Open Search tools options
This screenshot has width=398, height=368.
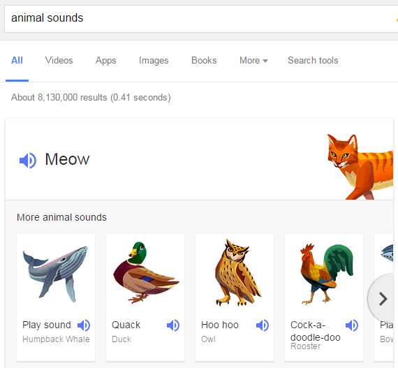313,61
